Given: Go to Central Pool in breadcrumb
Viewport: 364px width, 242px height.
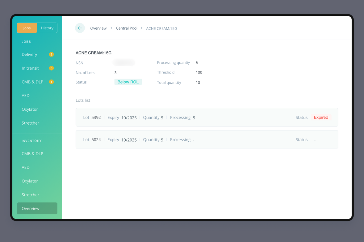Looking at the screenshot, I should (x=127, y=28).
